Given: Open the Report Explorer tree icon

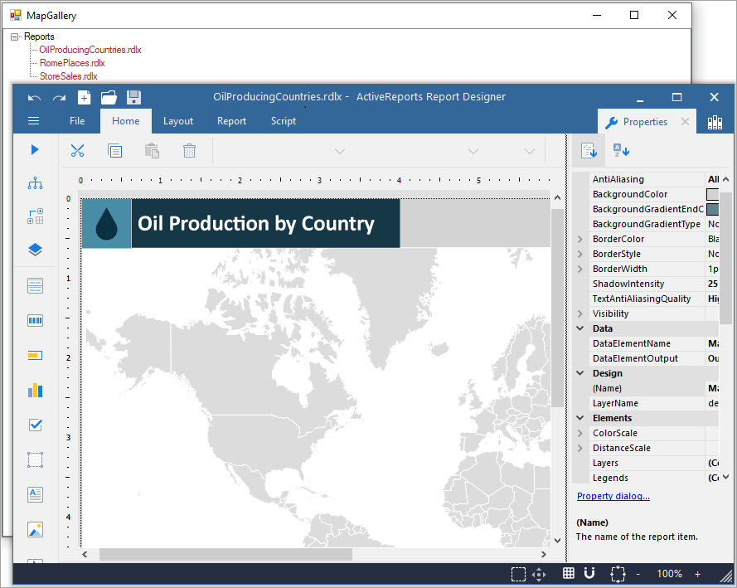Looking at the screenshot, I should [x=36, y=183].
